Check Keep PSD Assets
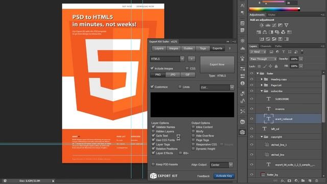Image resolution: width=327 pixels, height=184 pixels. point(153,165)
